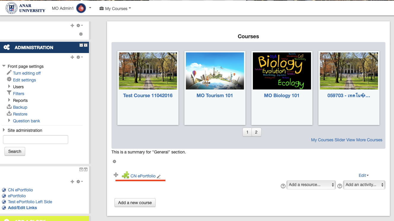Click the Search button
Image resolution: width=394 pixels, height=221 pixels.
(15, 151)
